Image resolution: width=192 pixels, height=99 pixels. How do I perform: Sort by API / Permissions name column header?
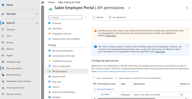click(x=104, y=84)
